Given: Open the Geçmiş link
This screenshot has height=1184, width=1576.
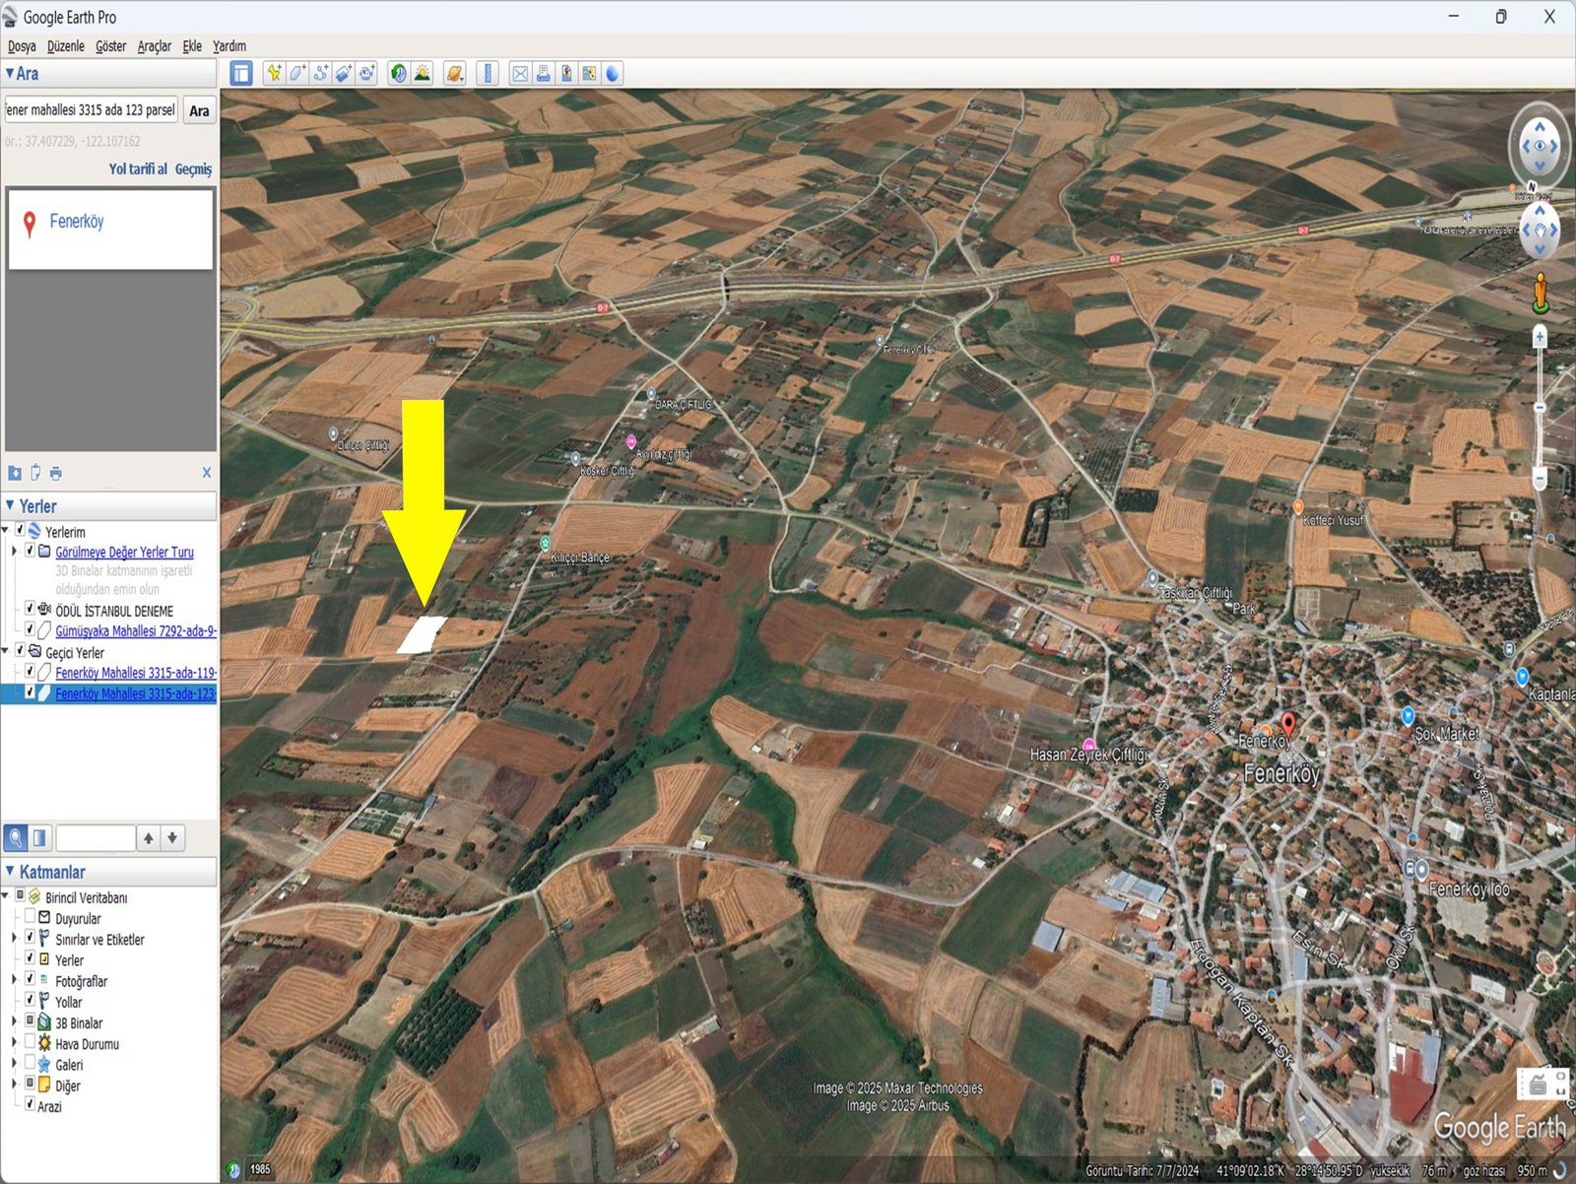Looking at the screenshot, I should [193, 169].
